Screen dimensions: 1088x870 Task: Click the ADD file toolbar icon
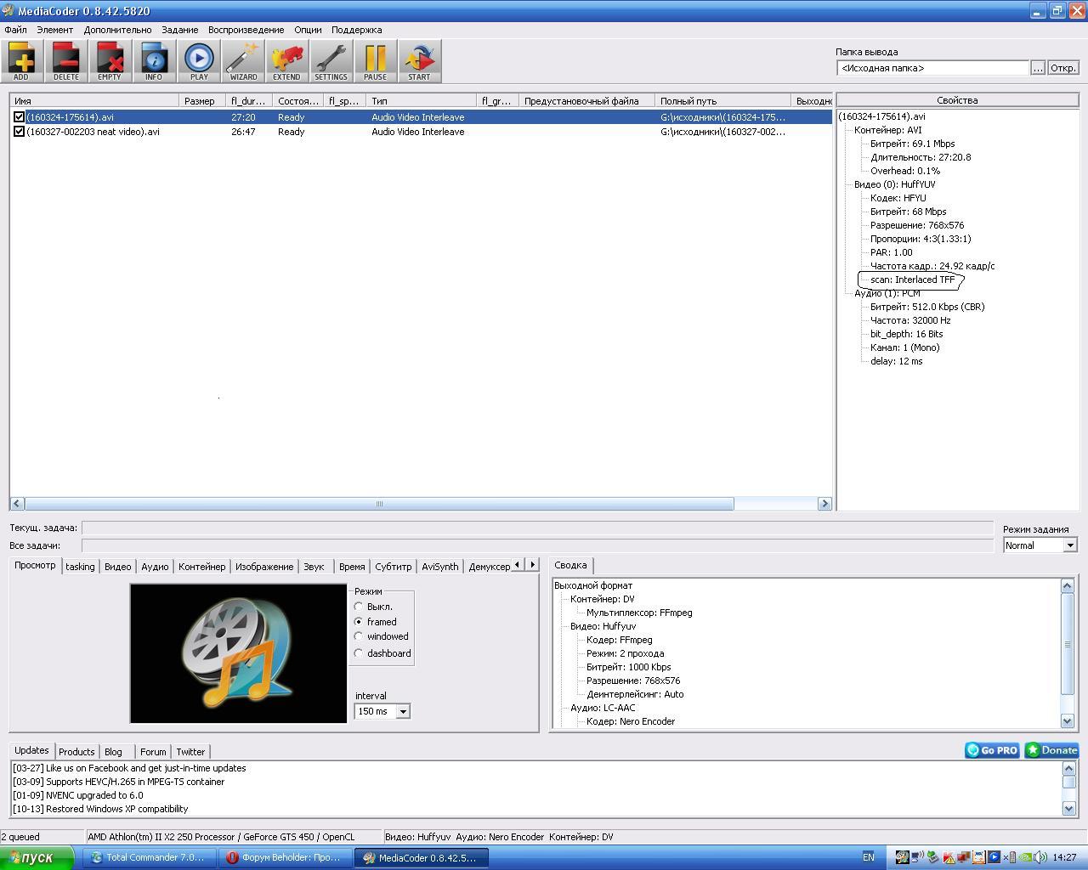tap(21, 61)
